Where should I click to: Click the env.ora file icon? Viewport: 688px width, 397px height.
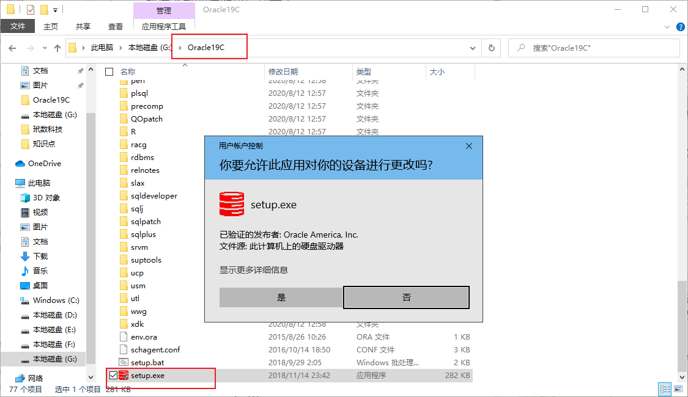point(124,337)
